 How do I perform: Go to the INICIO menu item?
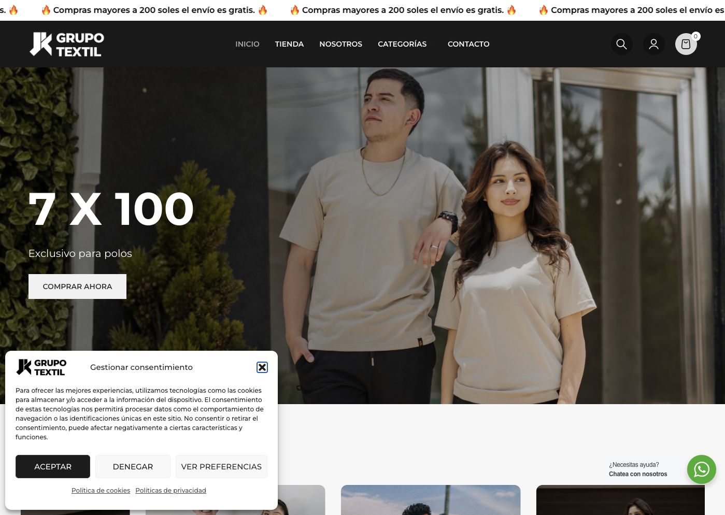[x=247, y=44]
